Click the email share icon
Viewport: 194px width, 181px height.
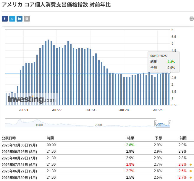tap(27, 19)
